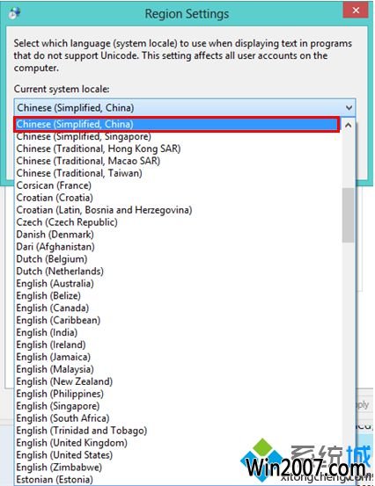Close the Region Settings dialog

[x=356, y=11]
